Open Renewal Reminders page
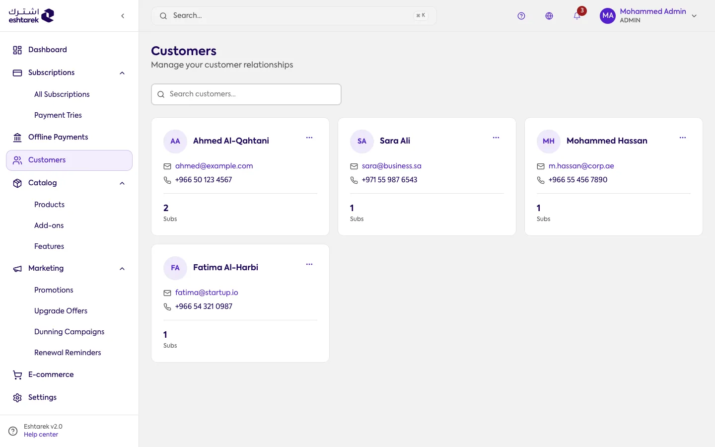 tap(68, 353)
